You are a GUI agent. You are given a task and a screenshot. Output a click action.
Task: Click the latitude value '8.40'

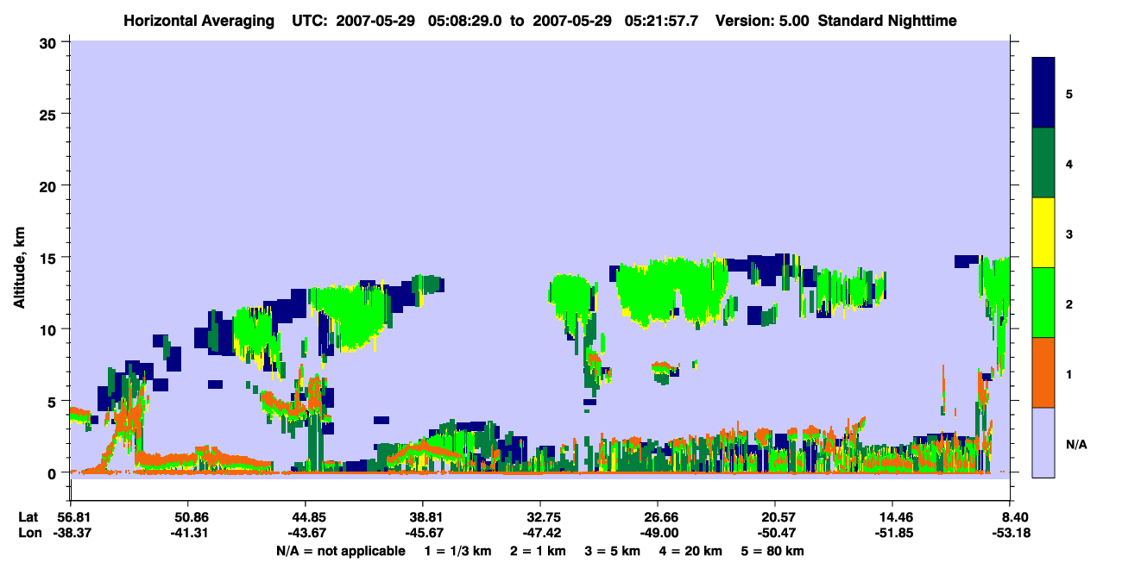1015,517
